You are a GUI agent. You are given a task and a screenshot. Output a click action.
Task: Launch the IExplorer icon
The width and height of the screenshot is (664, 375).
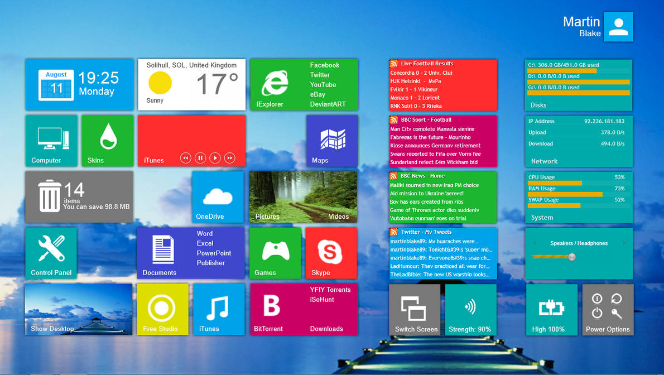pos(275,83)
